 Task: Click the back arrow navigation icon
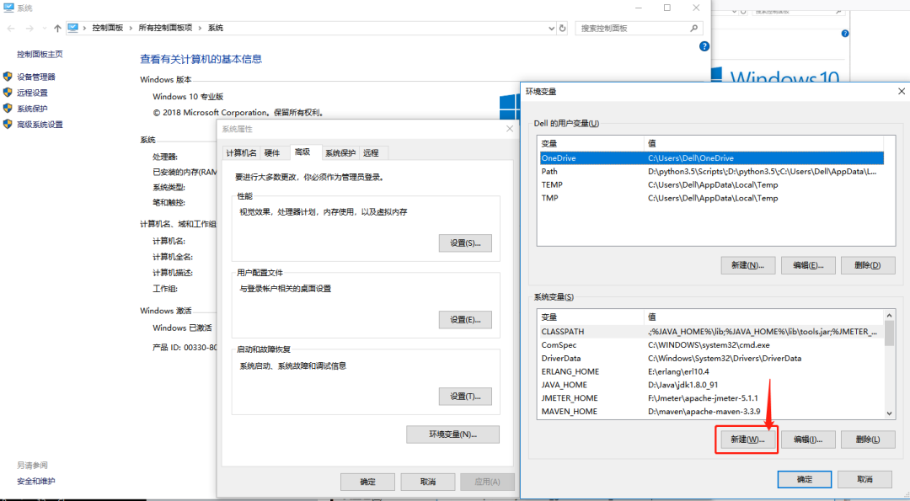click(x=12, y=28)
